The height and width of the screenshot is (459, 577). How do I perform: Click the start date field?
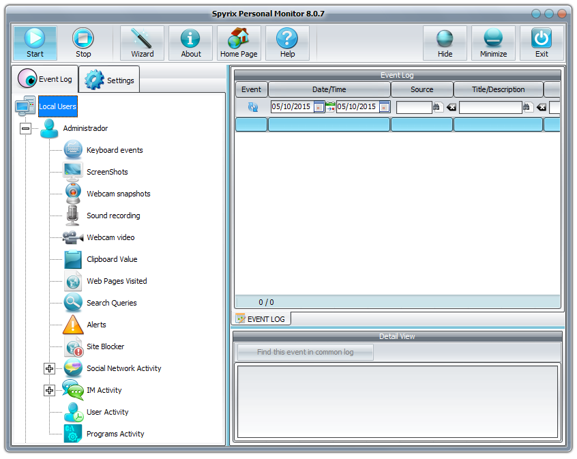click(292, 107)
